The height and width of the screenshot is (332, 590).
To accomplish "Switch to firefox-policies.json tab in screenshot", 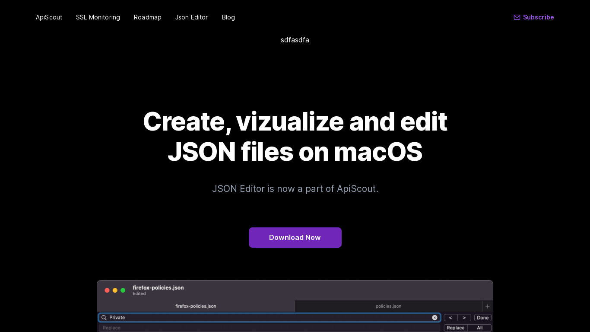I will click(x=196, y=306).
